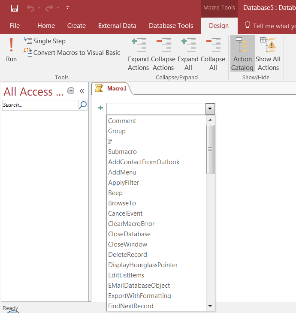Viewport: 296px width, 313px height.
Task: Select AddContactFromOutlook action
Action: click(x=157, y=162)
